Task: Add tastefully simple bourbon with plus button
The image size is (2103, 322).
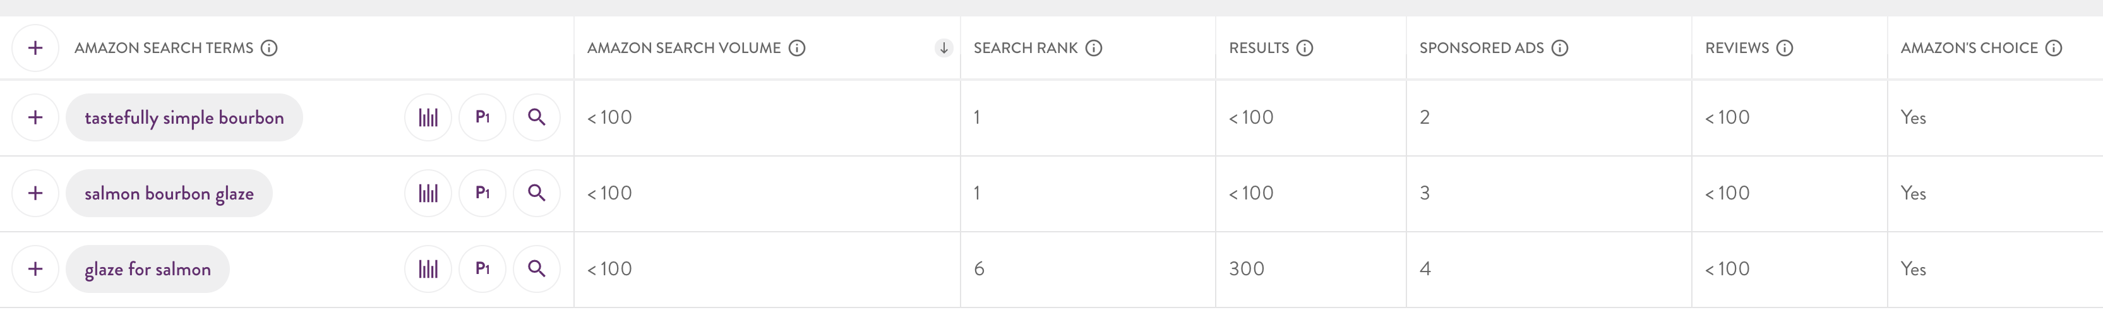Action: 35,117
